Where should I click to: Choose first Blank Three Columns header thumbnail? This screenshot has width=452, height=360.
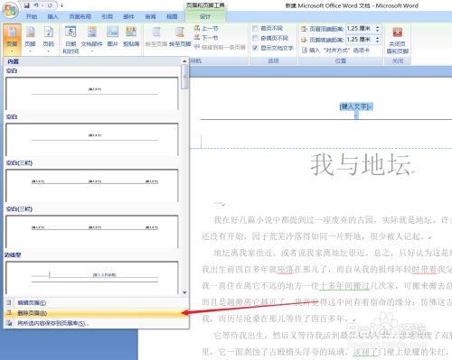[x=92, y=186]
